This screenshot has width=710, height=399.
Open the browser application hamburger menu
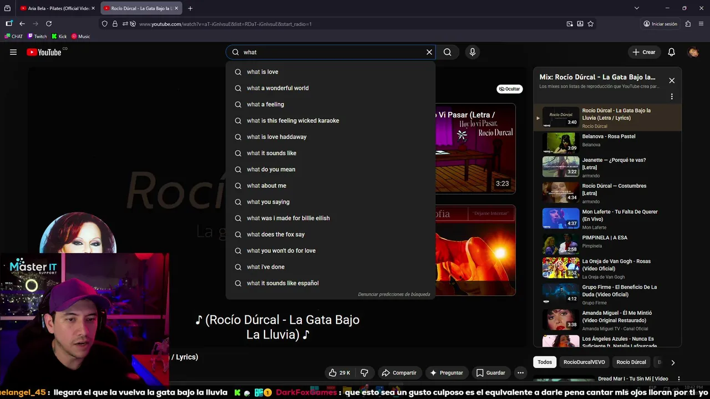(701, 24)
